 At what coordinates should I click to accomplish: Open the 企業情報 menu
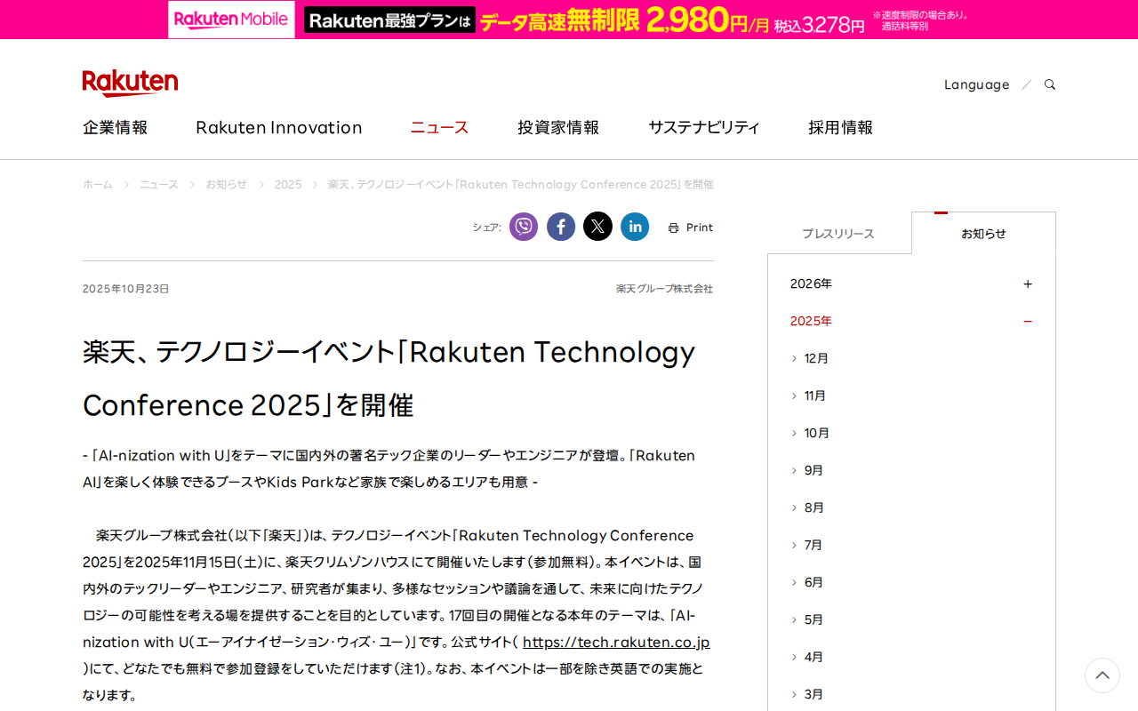tap(116, 127)
